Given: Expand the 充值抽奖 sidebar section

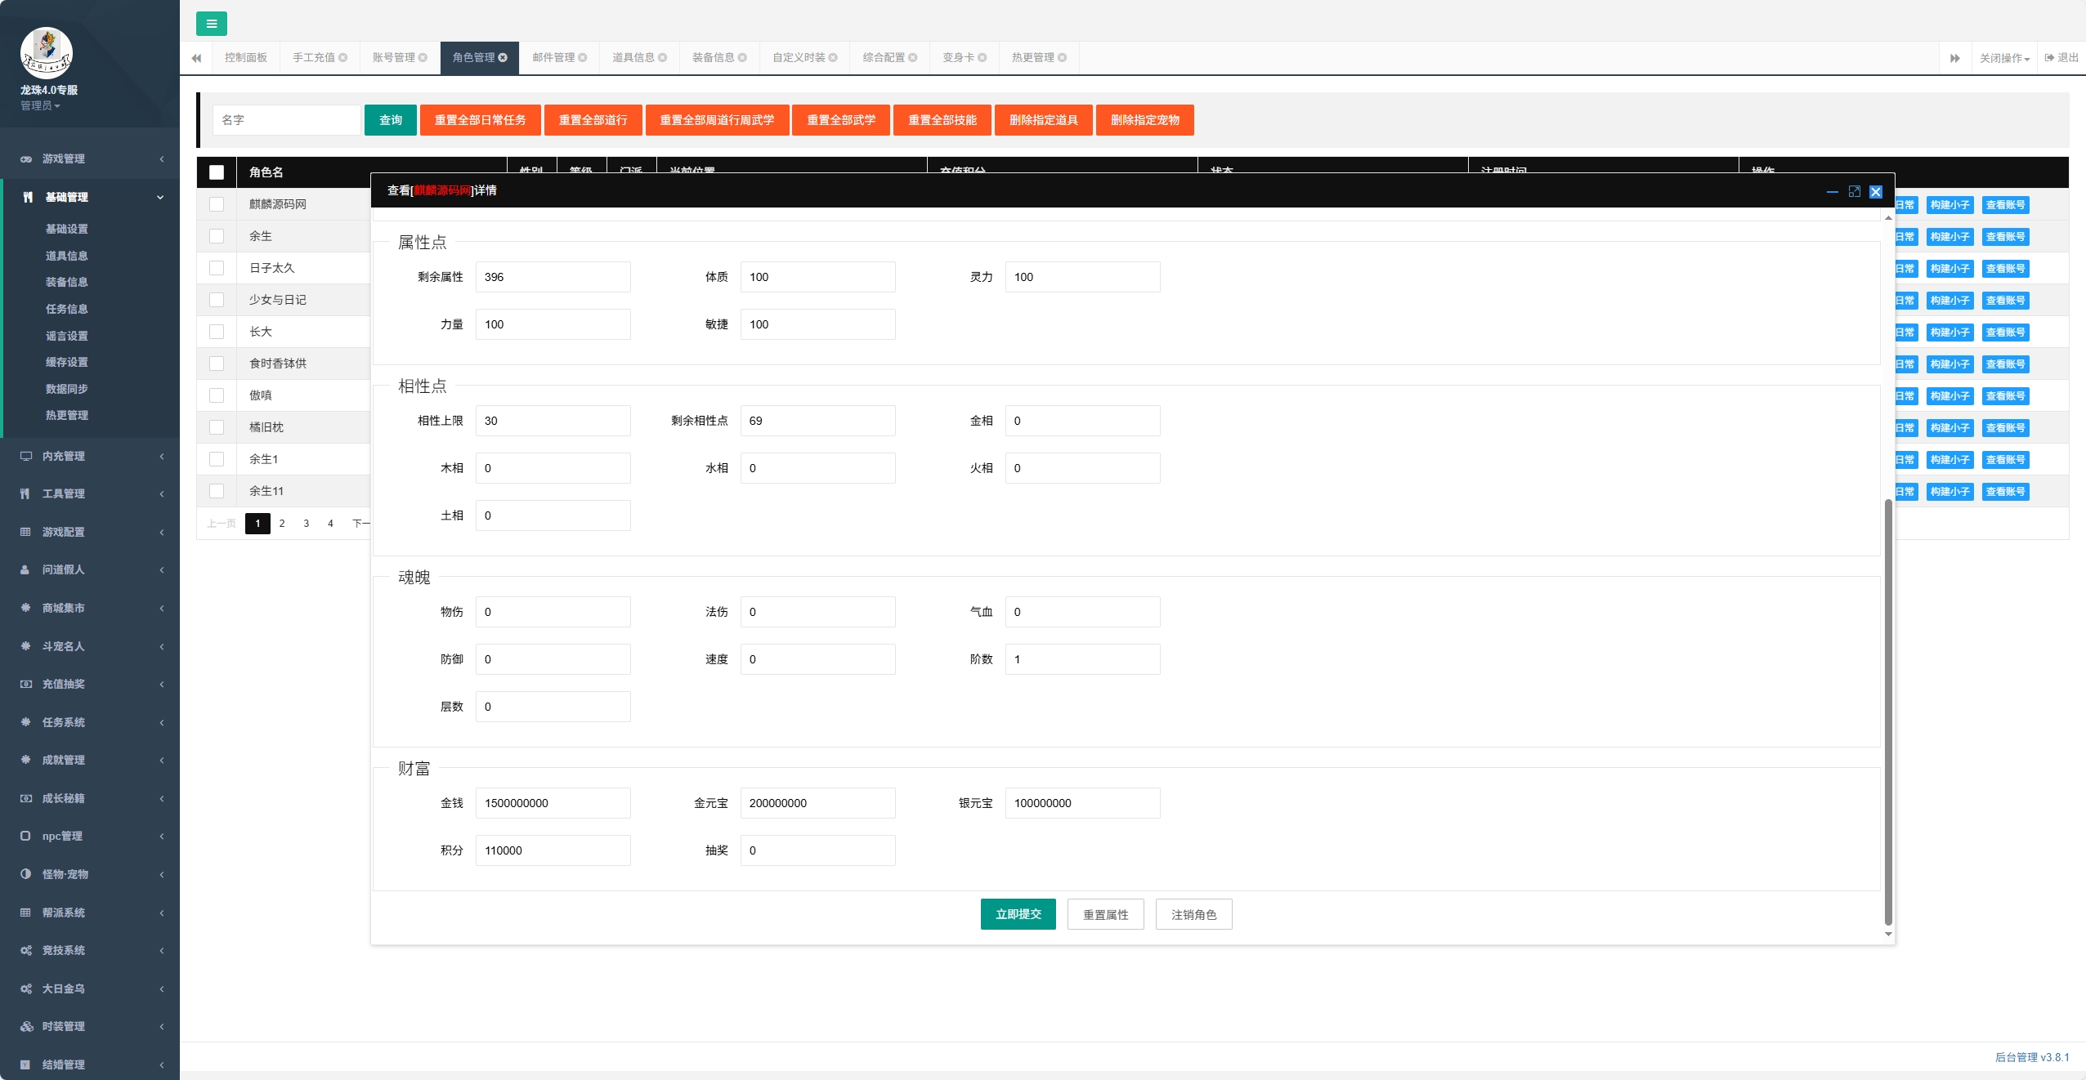Looking at the screenshot, I should (90, 684).
